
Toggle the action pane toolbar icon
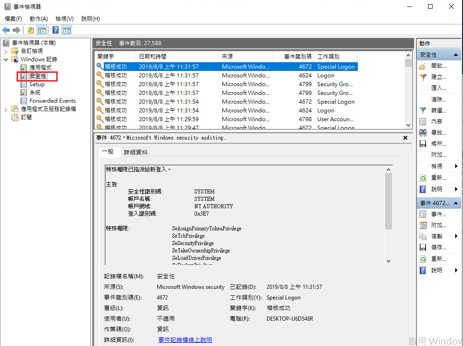tap(67, 30)
